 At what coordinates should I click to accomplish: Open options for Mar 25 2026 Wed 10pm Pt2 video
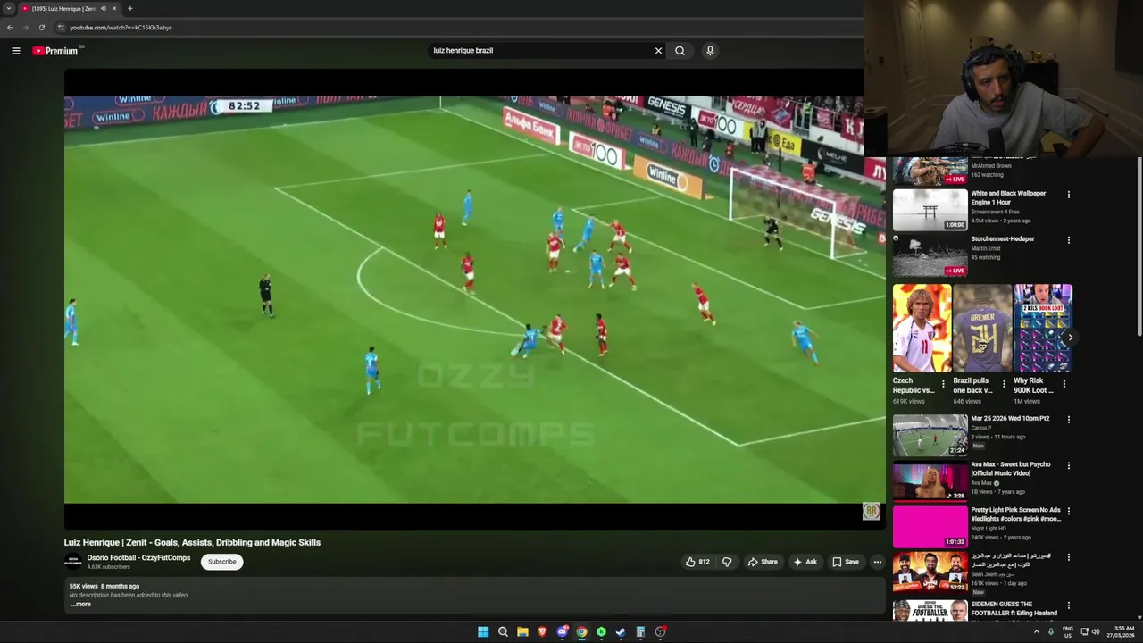[1068, 420]
